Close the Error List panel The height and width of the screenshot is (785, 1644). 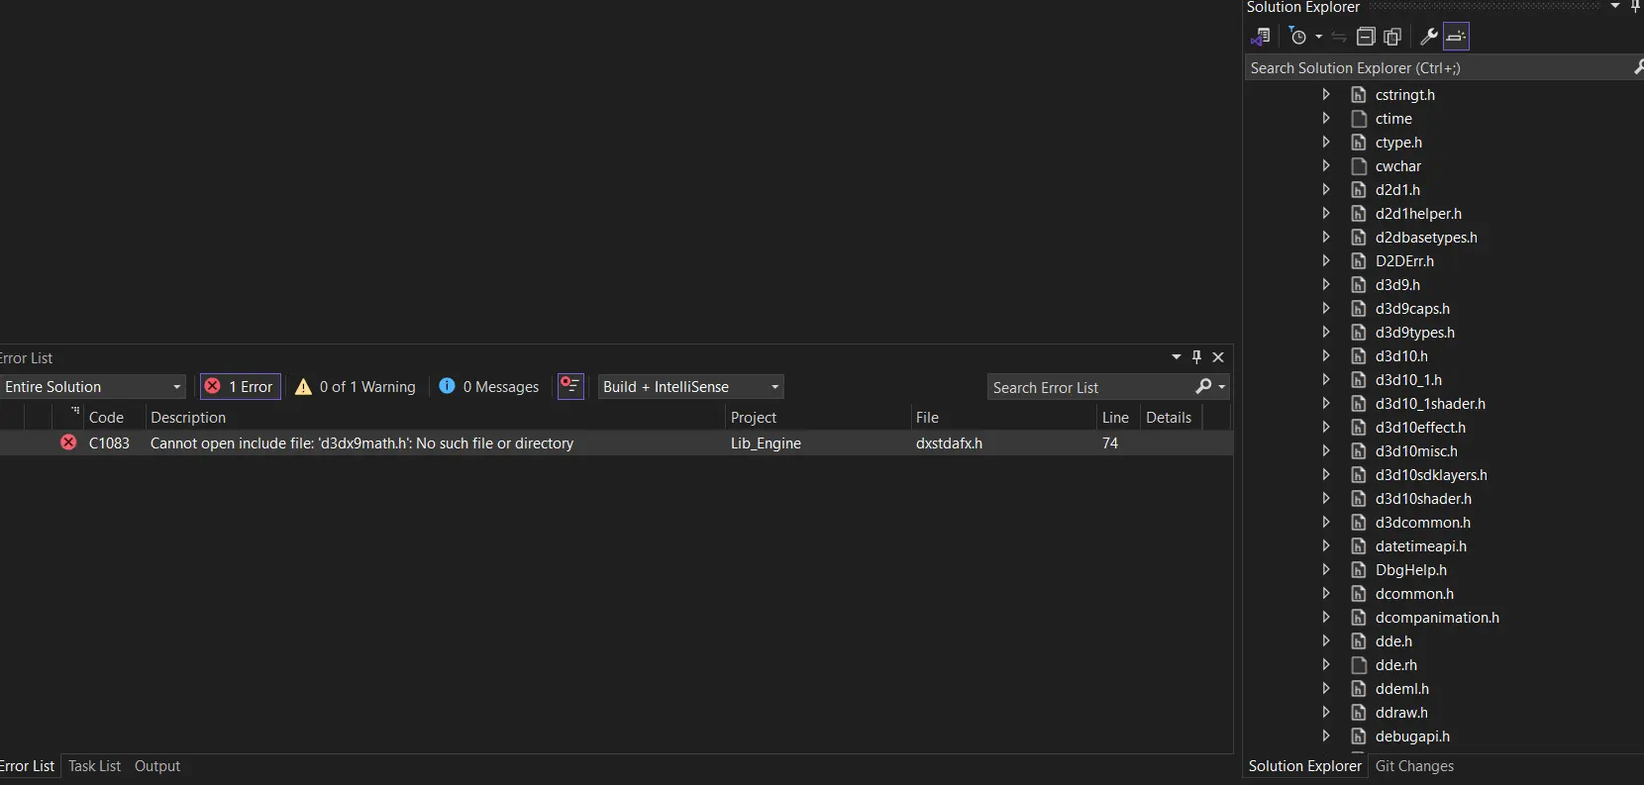1218,357
